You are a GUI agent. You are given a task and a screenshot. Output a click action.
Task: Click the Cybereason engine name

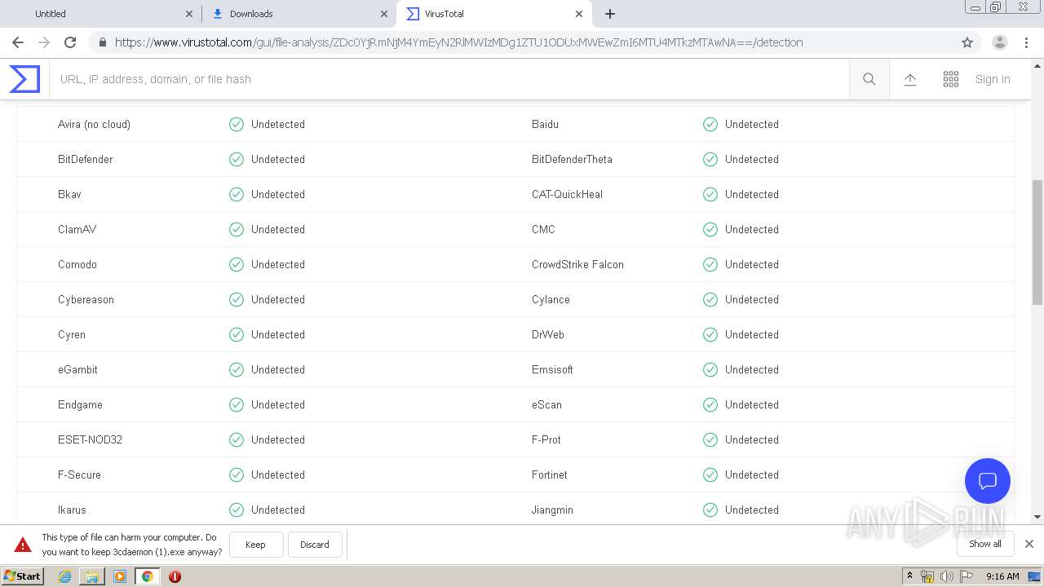86,299
